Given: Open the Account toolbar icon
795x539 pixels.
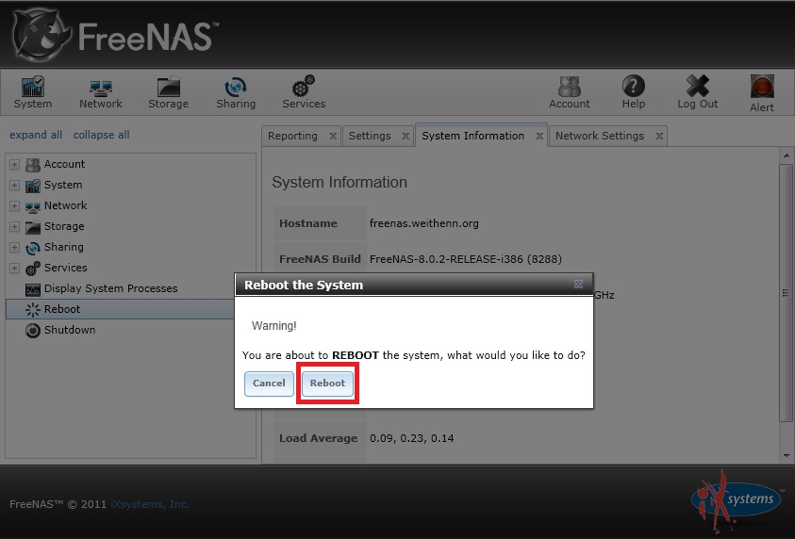Looking at the screenshot, I should coord(570,87).
